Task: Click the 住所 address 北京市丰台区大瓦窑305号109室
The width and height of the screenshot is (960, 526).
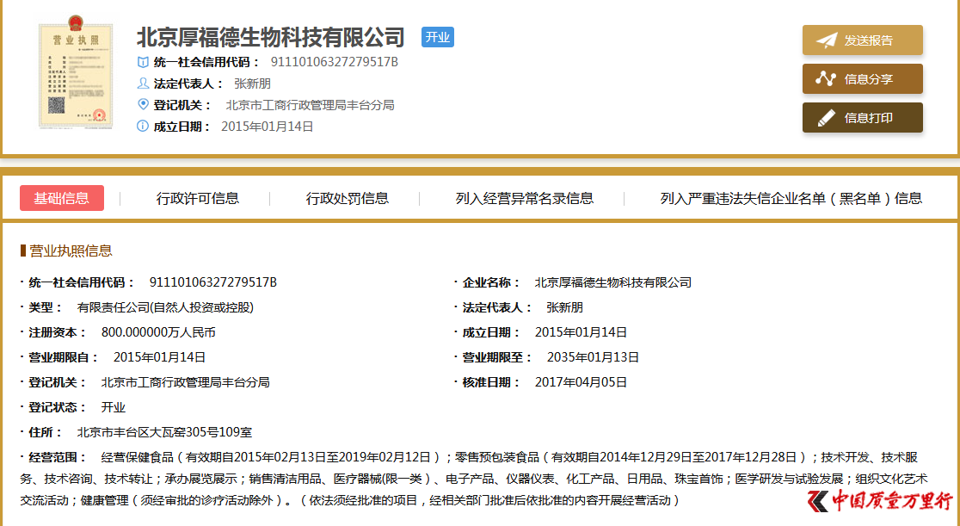Action: [164, 432]
